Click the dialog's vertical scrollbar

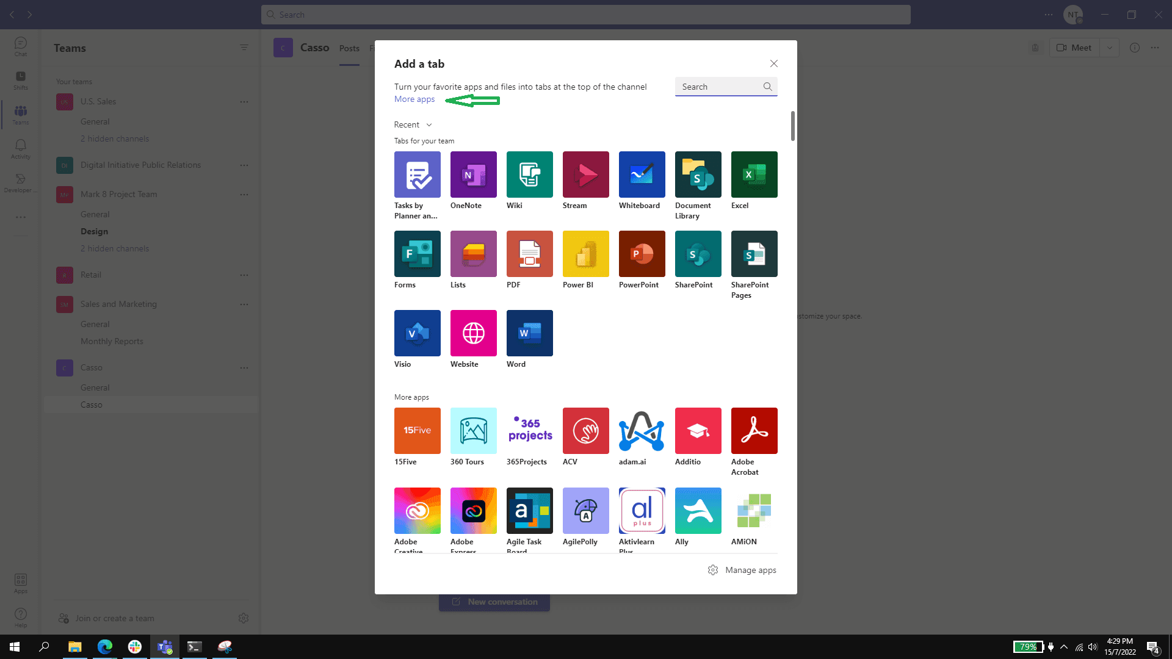(x=793, y=126)
